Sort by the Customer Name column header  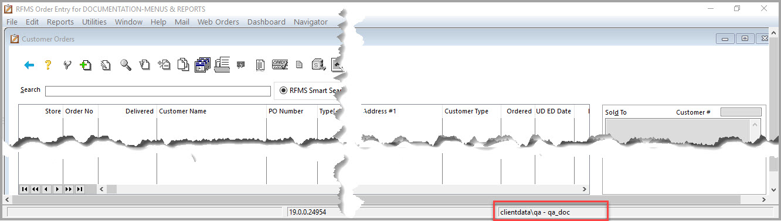[x=182, y=111]
